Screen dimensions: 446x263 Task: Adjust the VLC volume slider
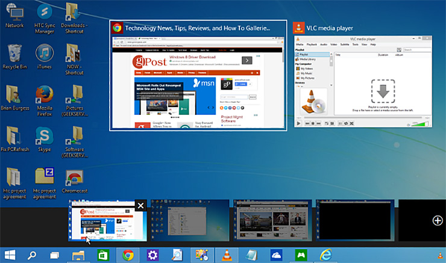click(x=420, y=124)
